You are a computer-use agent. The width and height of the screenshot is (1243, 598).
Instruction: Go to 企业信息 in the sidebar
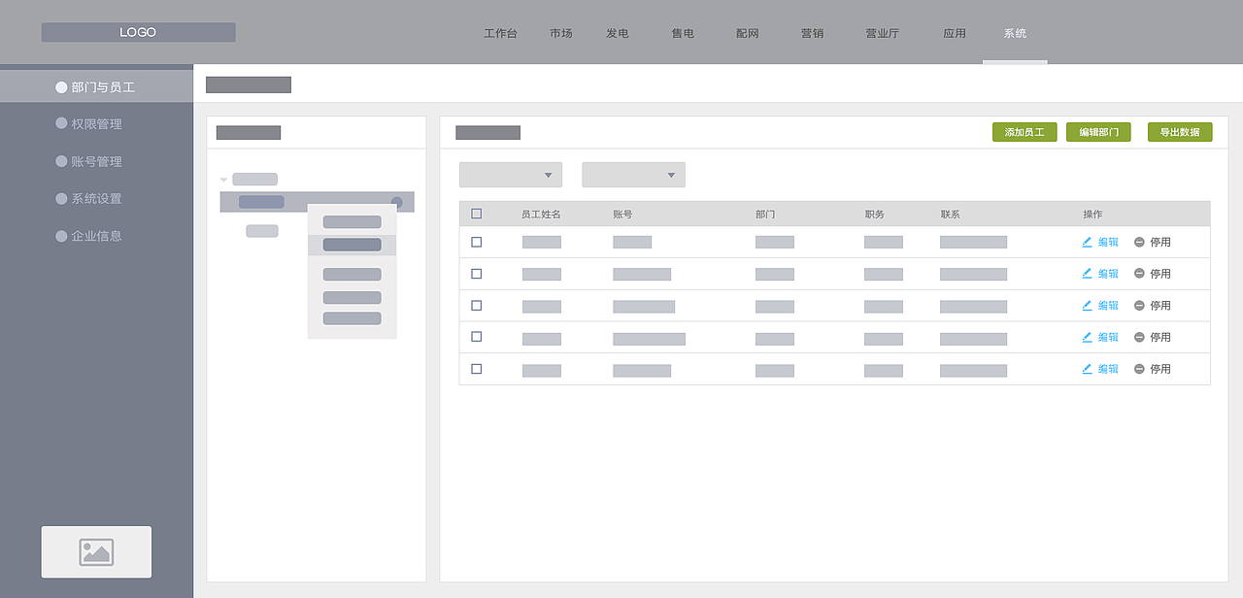96,236
